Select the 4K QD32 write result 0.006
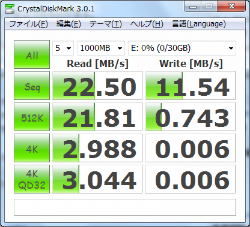This screenshot has width=250, height=227. (x=191, y=179)
